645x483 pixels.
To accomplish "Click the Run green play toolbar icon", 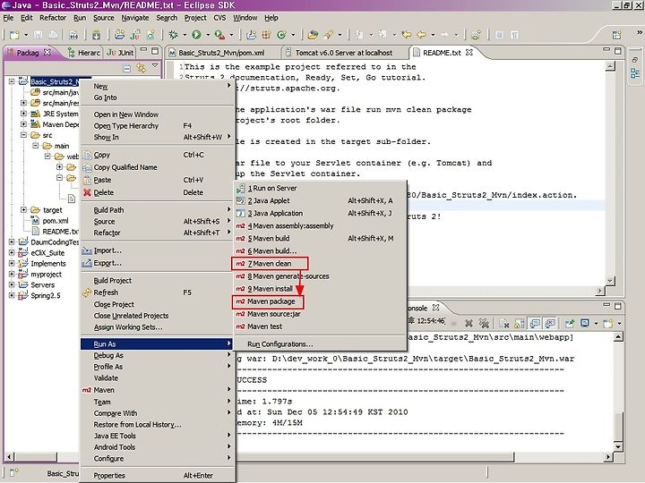I will pyautogui.click(x=196, y=35).
